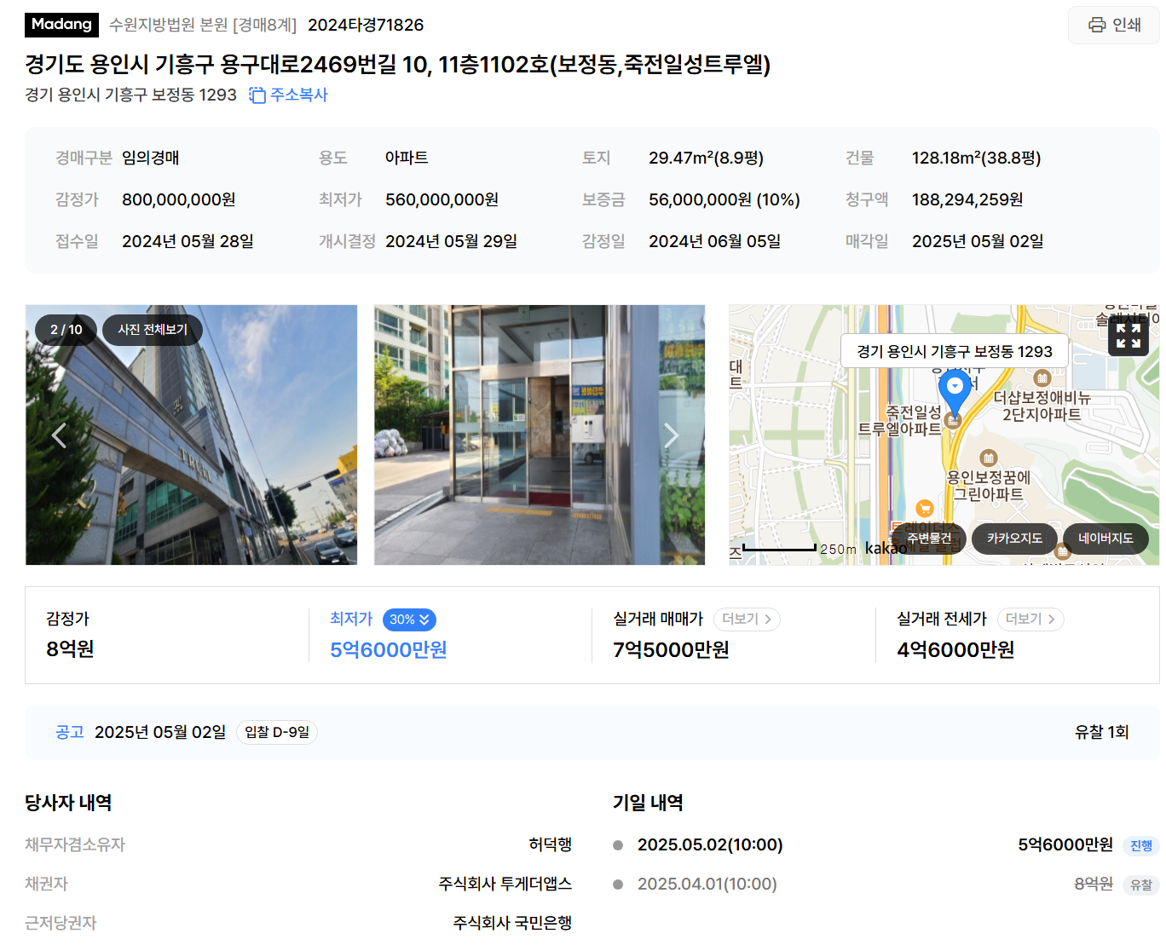
Task: Click 용인보정꿈에 그린아파트 map marker
Action: point(988,458)
